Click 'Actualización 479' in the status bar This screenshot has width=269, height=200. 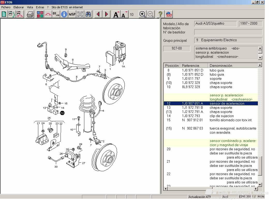point(199,197)
